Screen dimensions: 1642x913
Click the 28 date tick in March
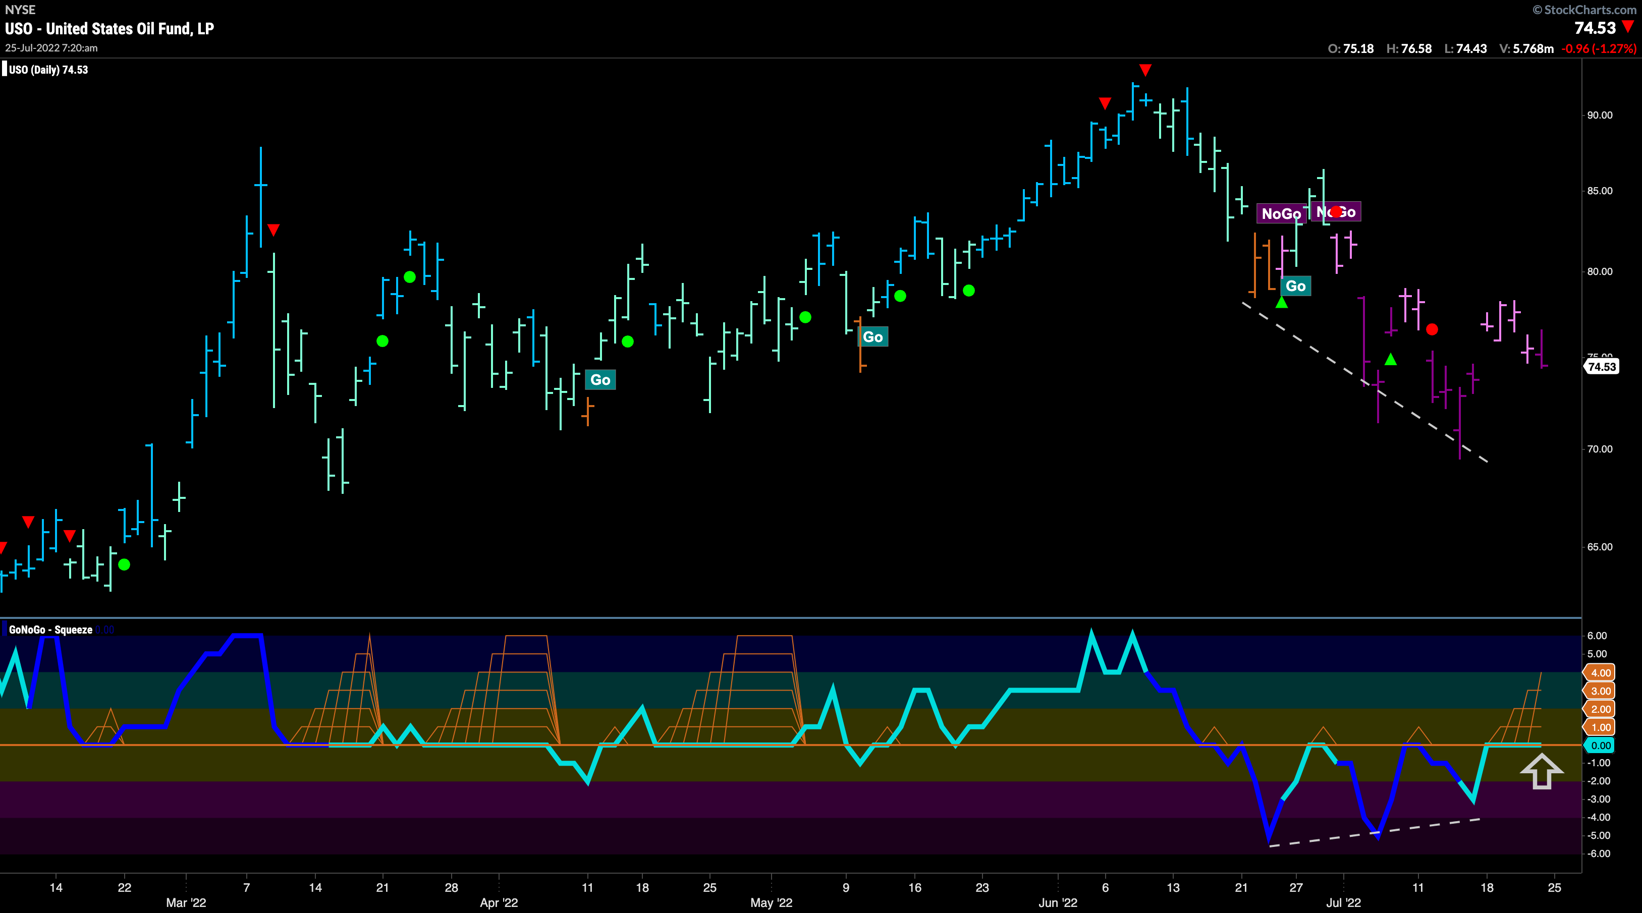click(451, 887)
